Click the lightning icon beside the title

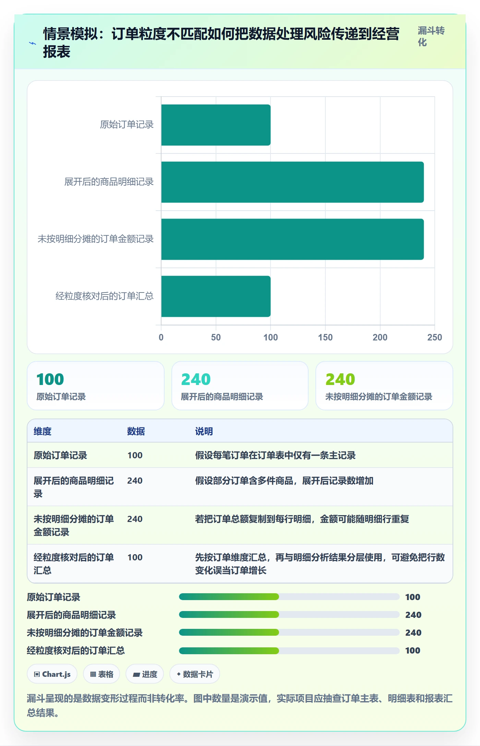click(32, 43)
